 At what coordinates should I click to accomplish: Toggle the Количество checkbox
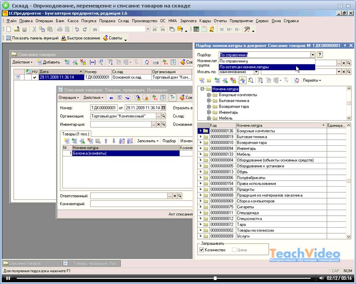(202, 250)
